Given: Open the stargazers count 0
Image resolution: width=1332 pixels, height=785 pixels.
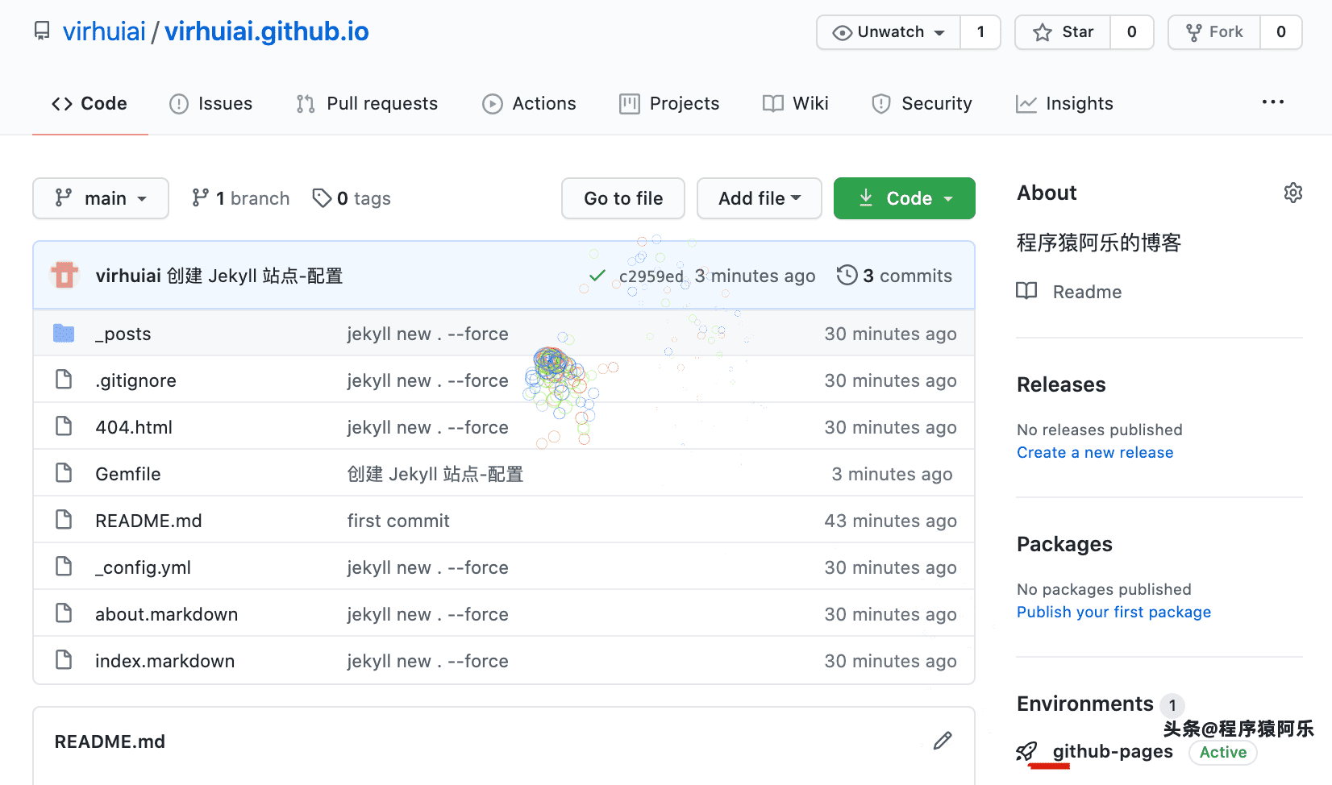Looking at the screenshot, I should tap(1132, 32).
